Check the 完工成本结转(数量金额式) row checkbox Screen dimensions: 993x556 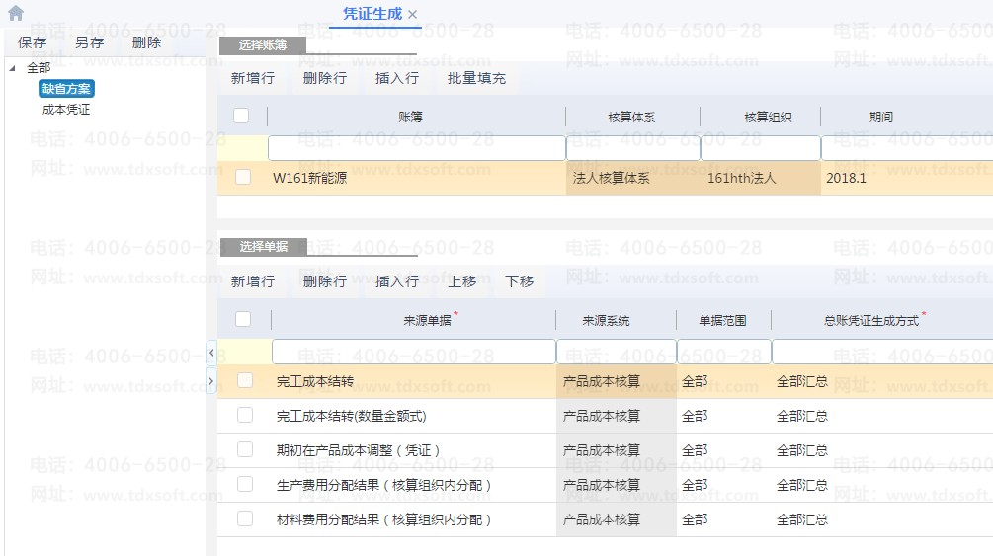click(245, 415)
